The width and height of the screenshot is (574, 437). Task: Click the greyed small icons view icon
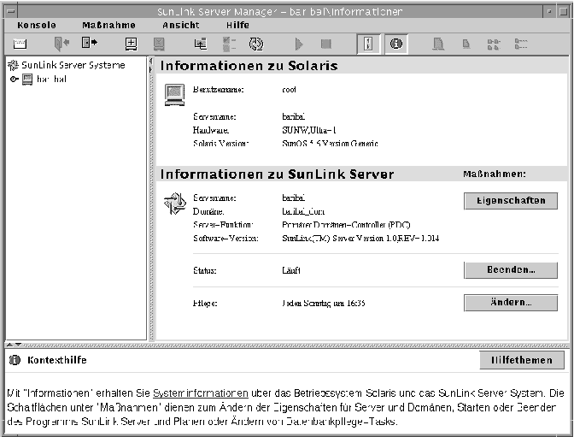point(466,44)
